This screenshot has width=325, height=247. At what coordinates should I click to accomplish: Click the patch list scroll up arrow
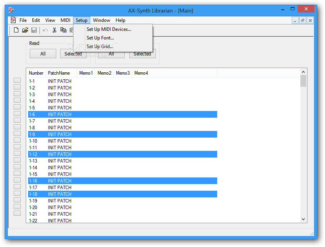(303, 72)
